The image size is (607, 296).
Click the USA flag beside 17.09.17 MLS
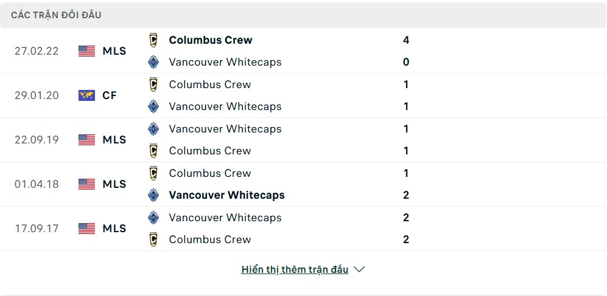click(x=86, y=229)
